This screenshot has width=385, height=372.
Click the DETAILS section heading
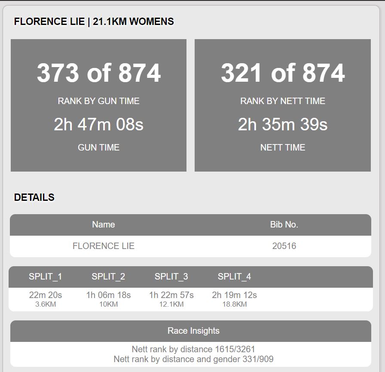[34, 197]
